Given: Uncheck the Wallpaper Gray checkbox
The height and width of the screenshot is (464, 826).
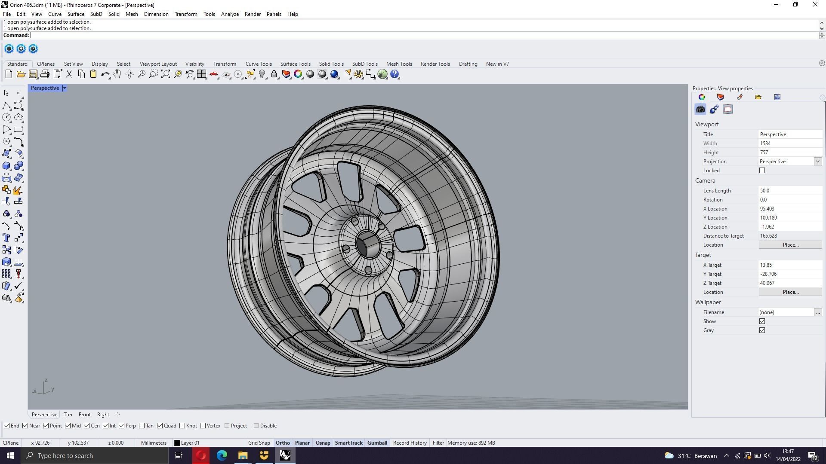Looking at the screenshot, I should coord(762,330).
